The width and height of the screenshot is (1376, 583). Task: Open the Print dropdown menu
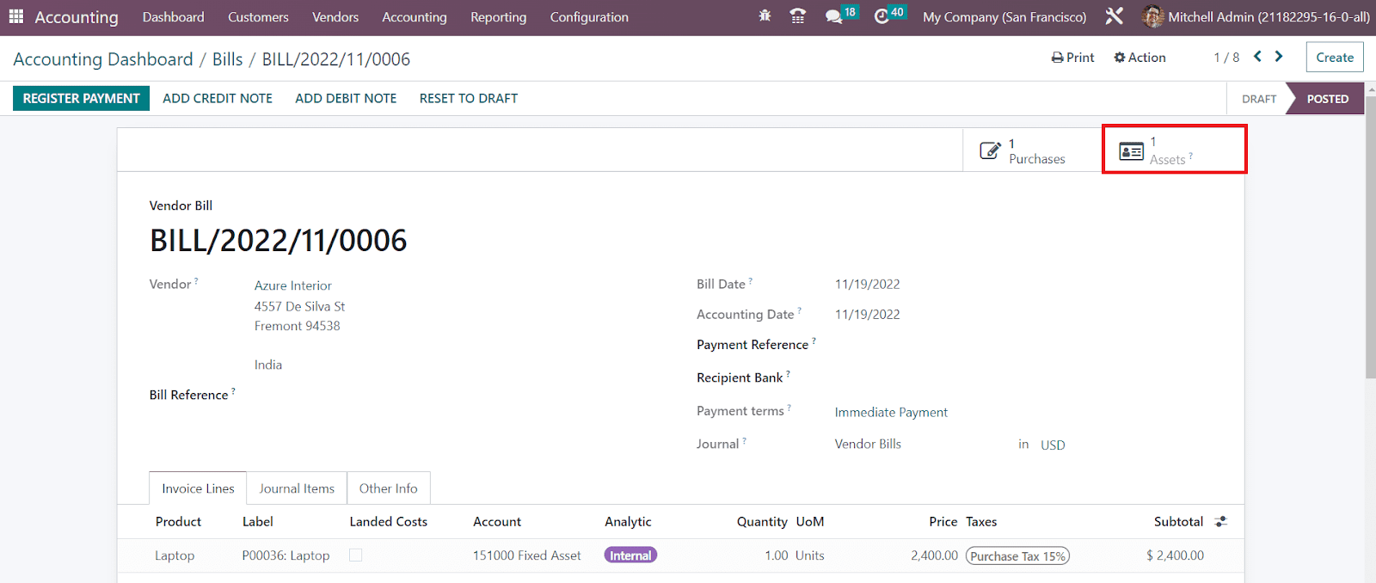point(1072,58)
